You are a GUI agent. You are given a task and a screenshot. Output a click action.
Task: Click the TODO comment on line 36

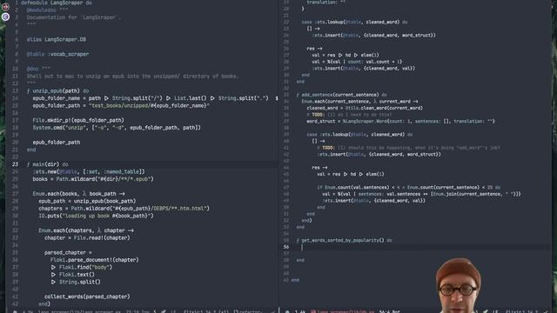pos(349,115)
